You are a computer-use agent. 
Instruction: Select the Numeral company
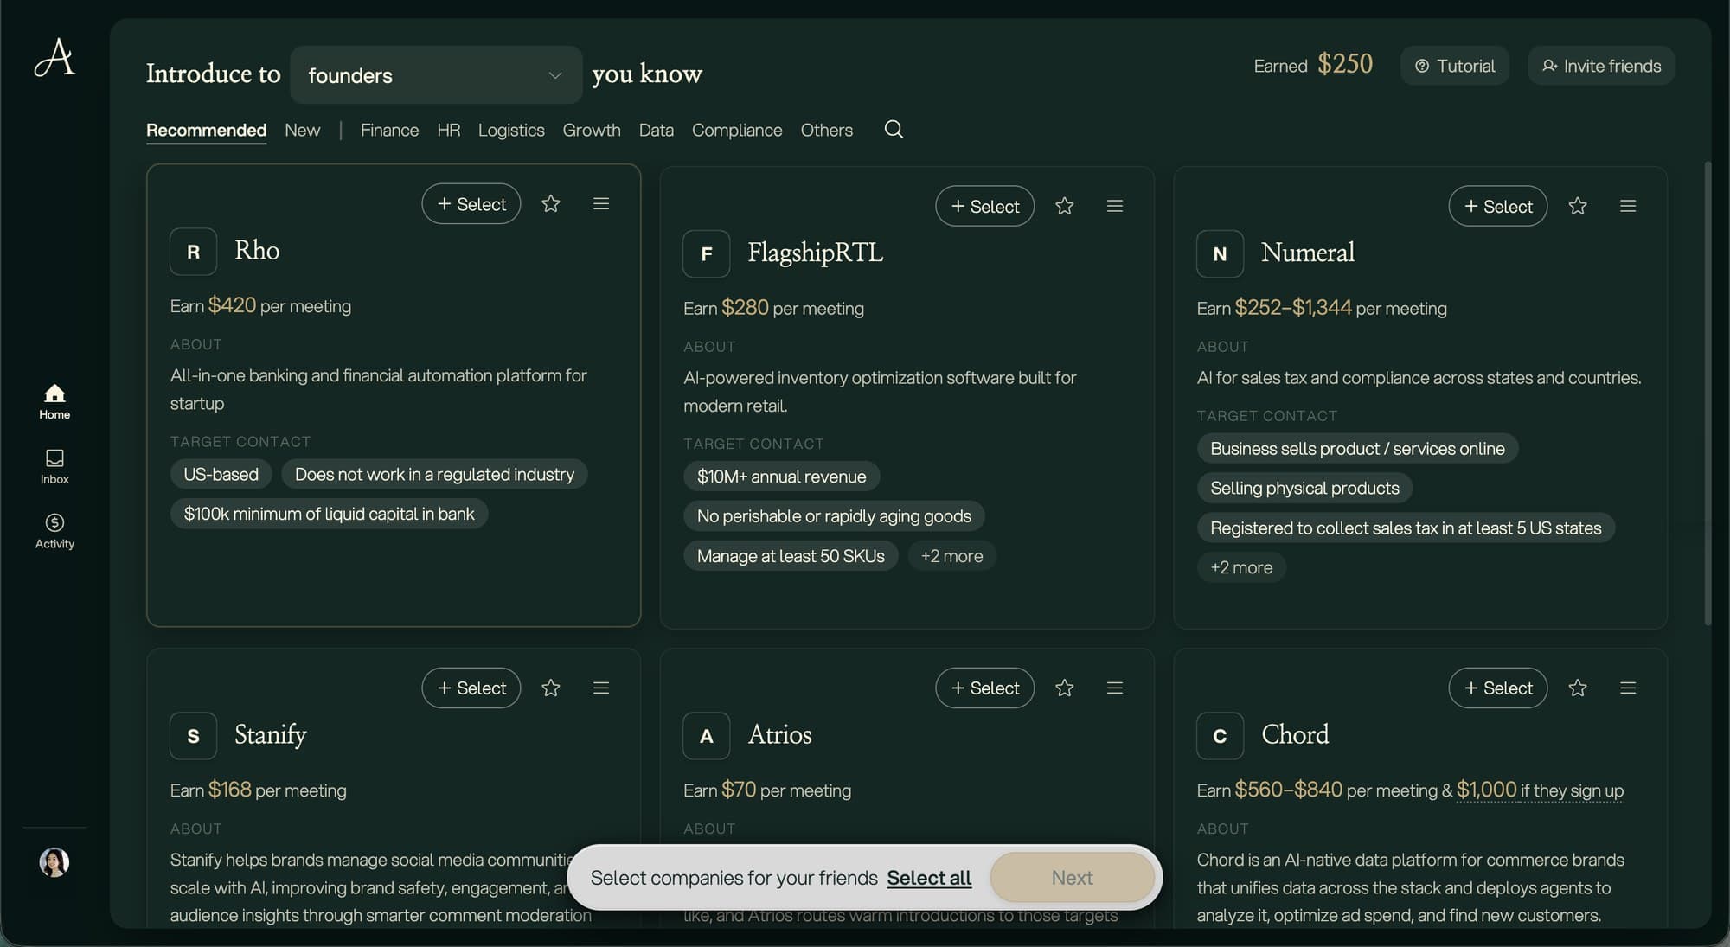(1498, 206)
